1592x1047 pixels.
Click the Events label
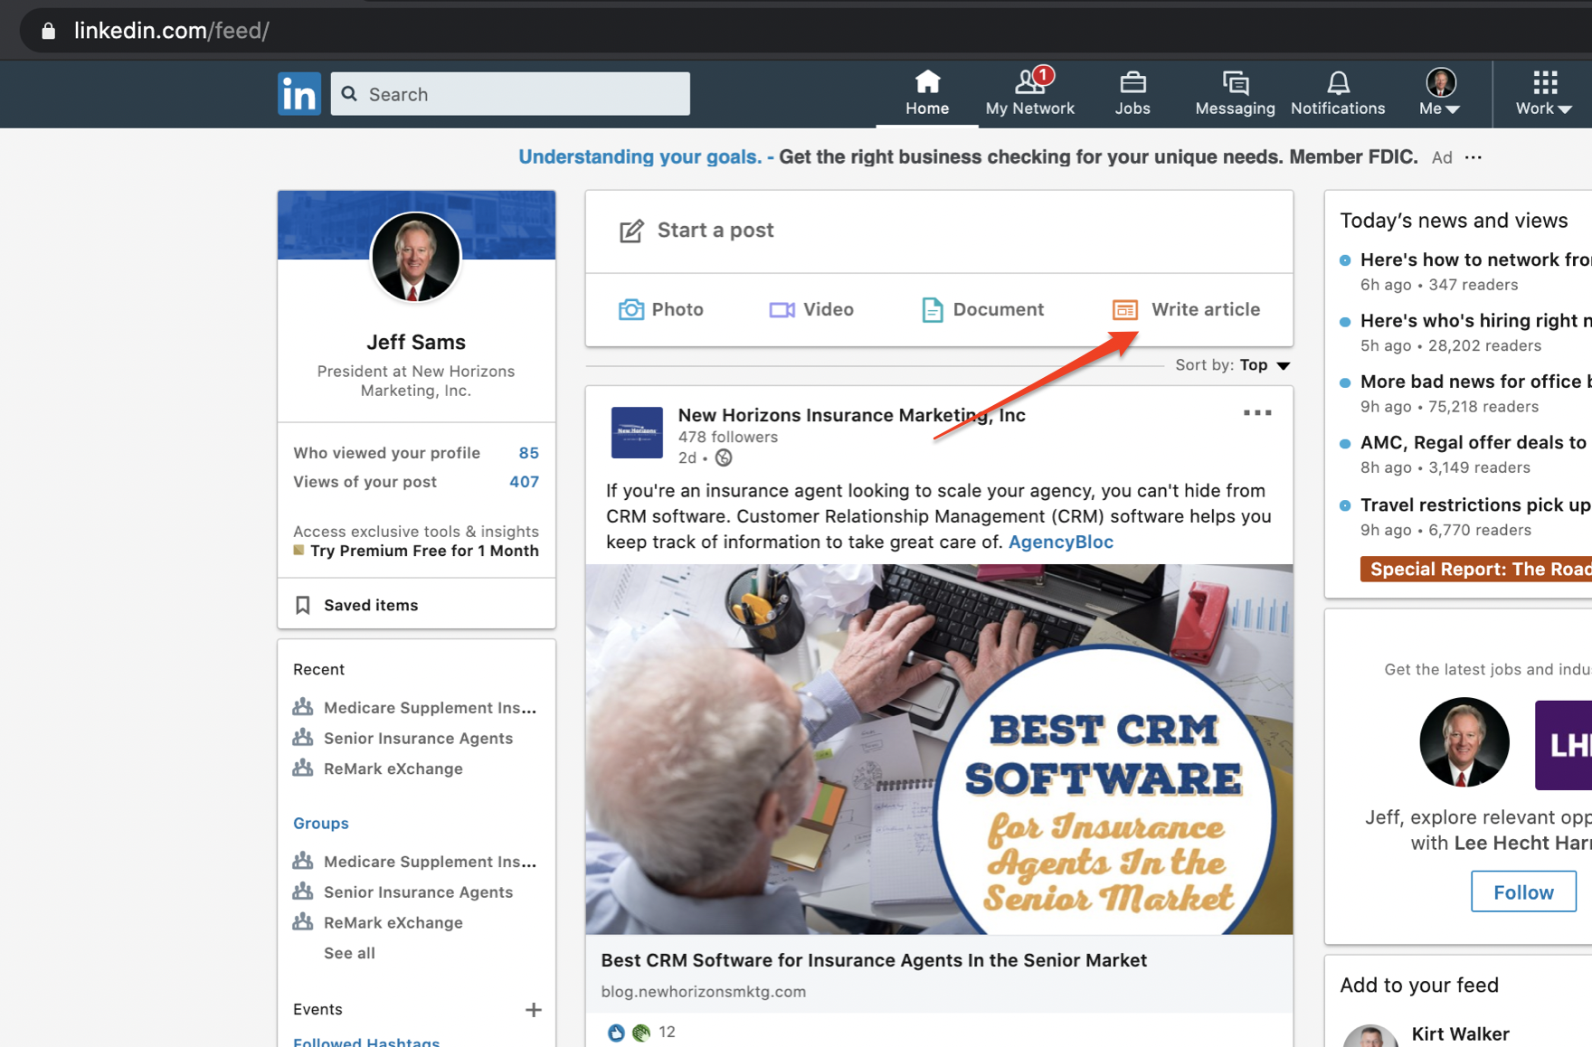click(x=317, y=1009)
